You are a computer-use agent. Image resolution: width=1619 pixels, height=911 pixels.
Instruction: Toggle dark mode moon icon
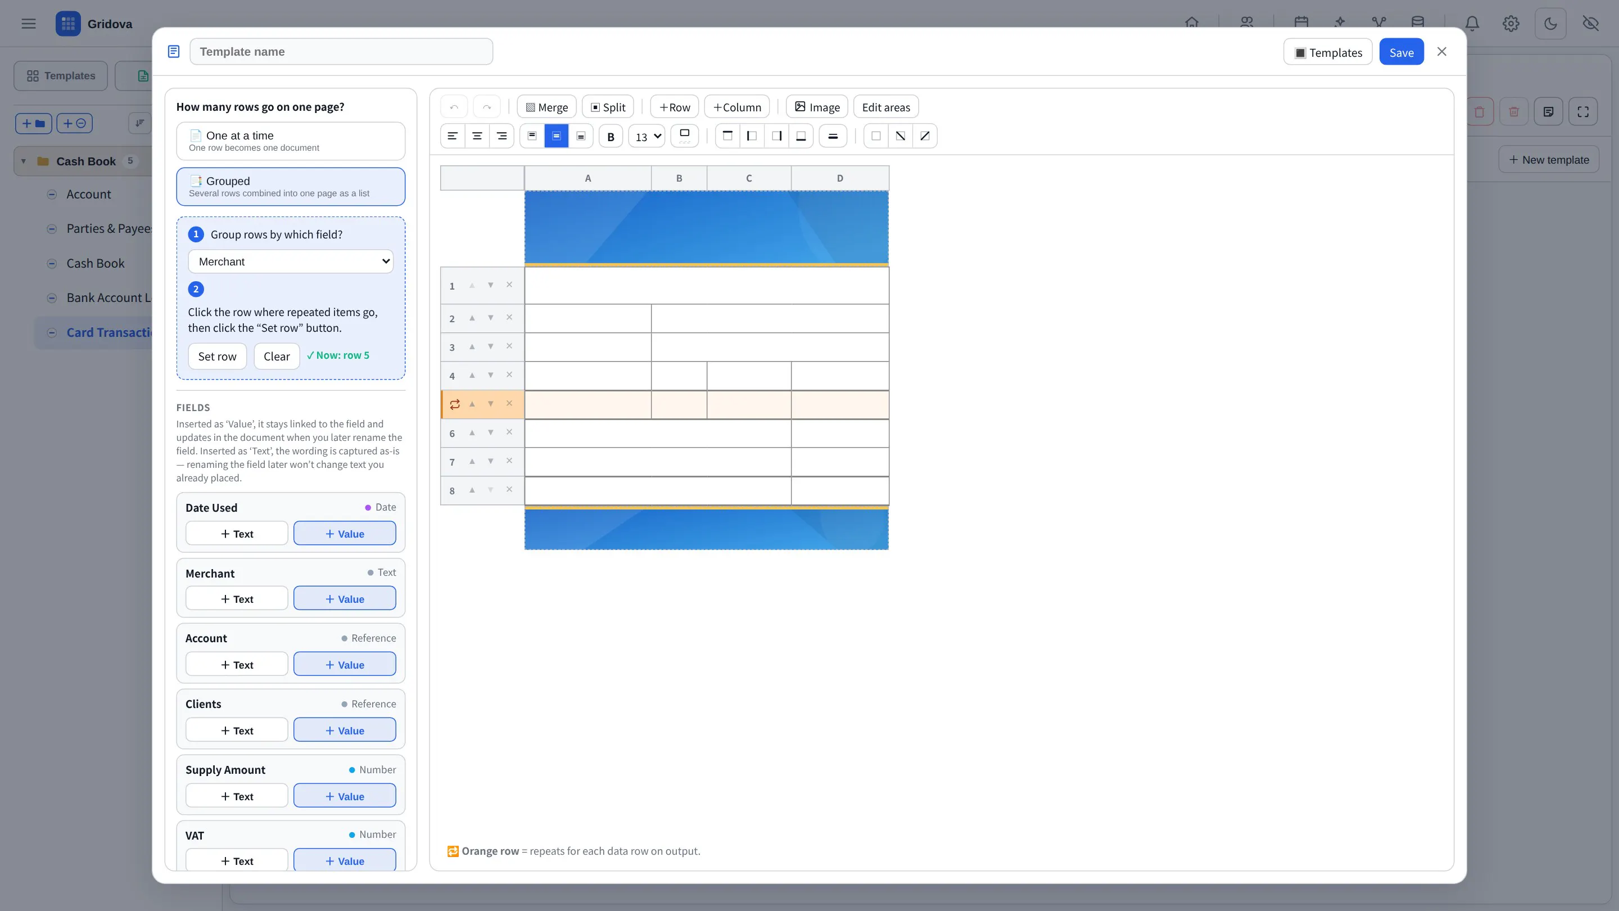1550,24
